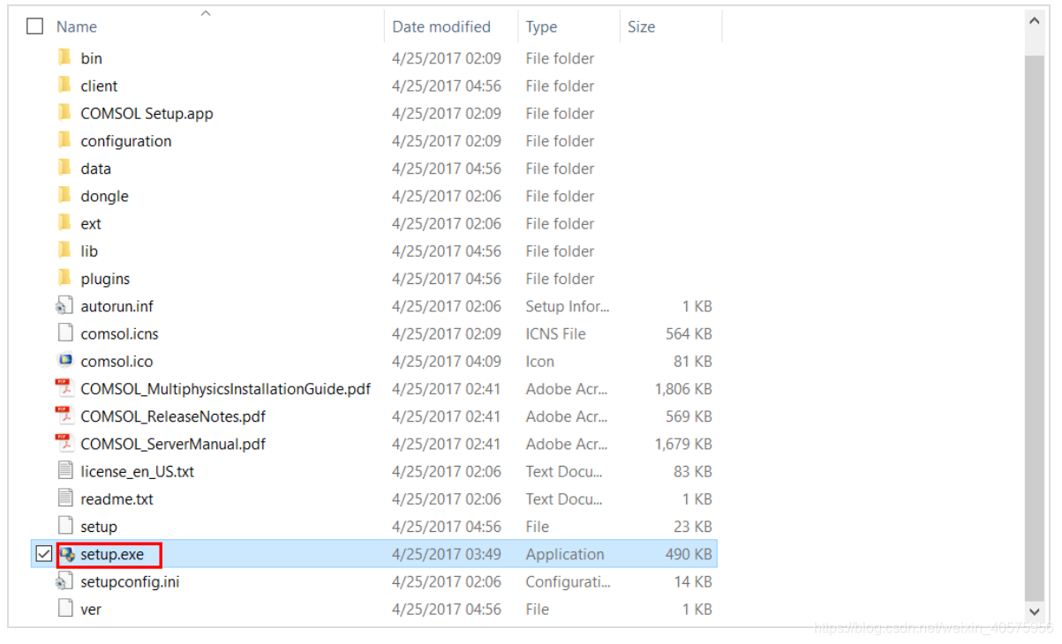Click the Application type of setup.exe
This screenshot has width=1062, height=644.
565,554
